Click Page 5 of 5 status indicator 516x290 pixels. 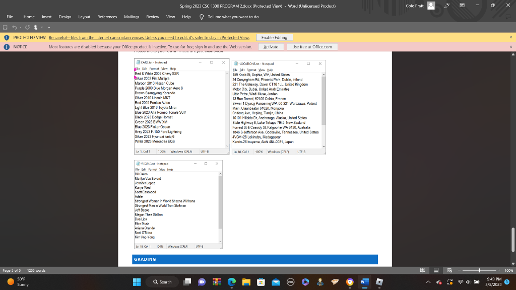pyautogui.click(x=12, y=270)
